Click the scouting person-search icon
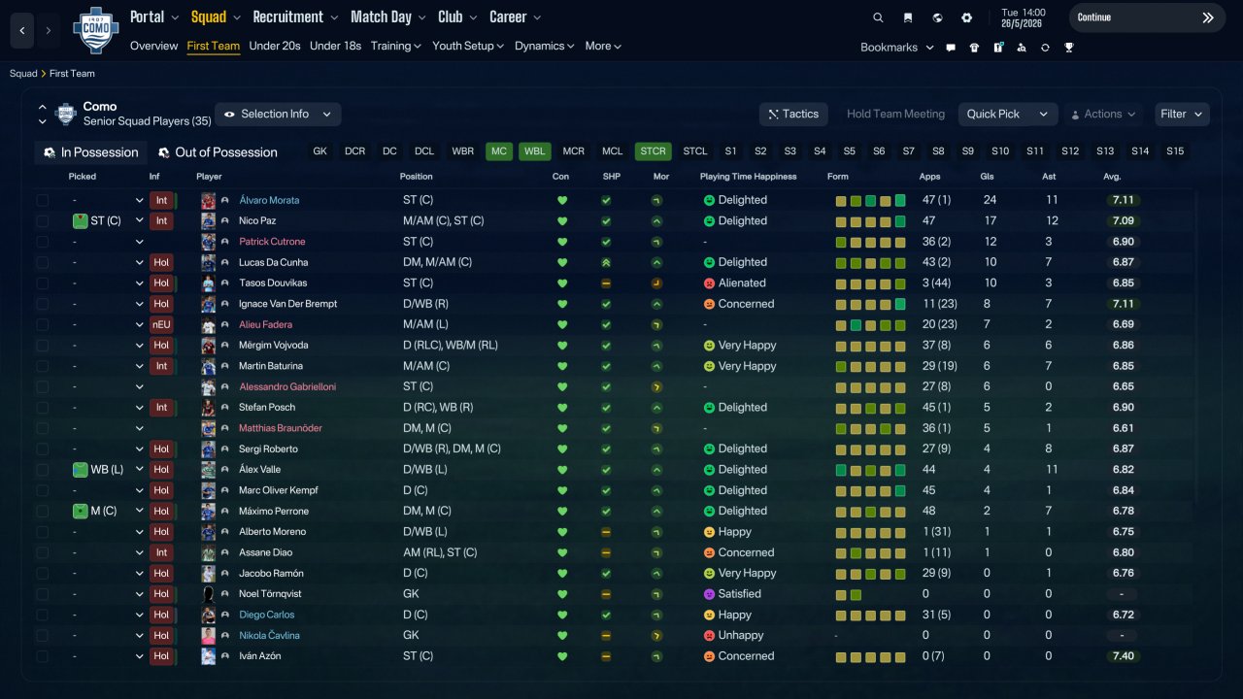The width and height of the screenshot is (1243, 699). [x=1021, y=47]
